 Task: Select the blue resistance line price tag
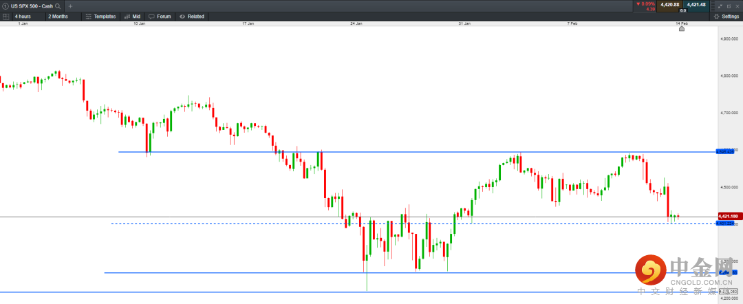(726, 151)
